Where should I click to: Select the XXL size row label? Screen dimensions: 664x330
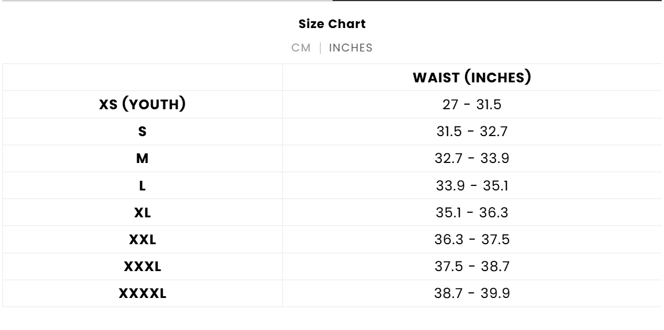click(x=142, y=240)
